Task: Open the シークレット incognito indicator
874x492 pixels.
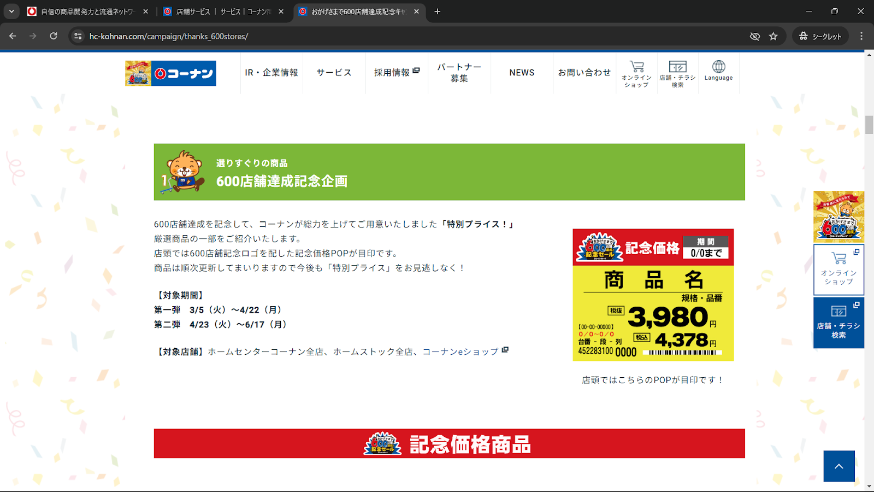Action: coord(820,36)
